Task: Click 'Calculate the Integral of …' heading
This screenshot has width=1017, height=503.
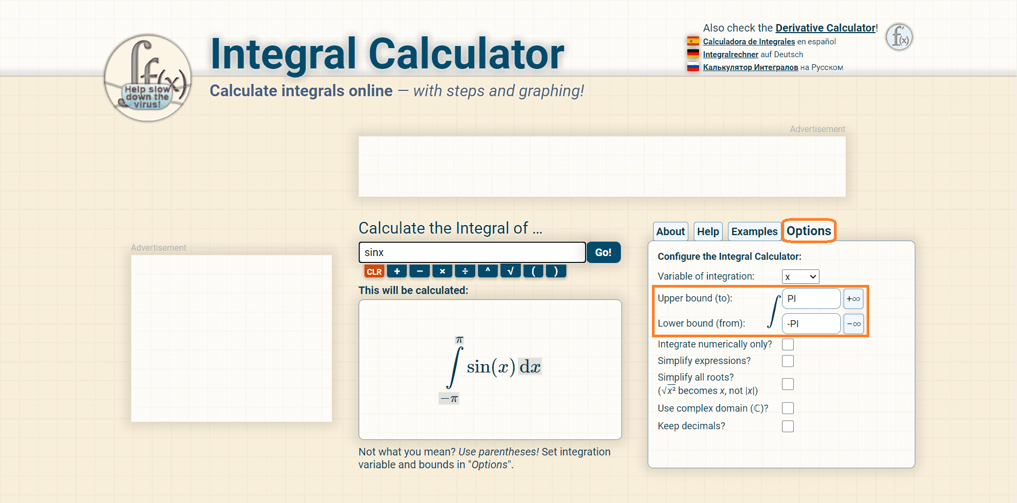Action: pos(451,228)
